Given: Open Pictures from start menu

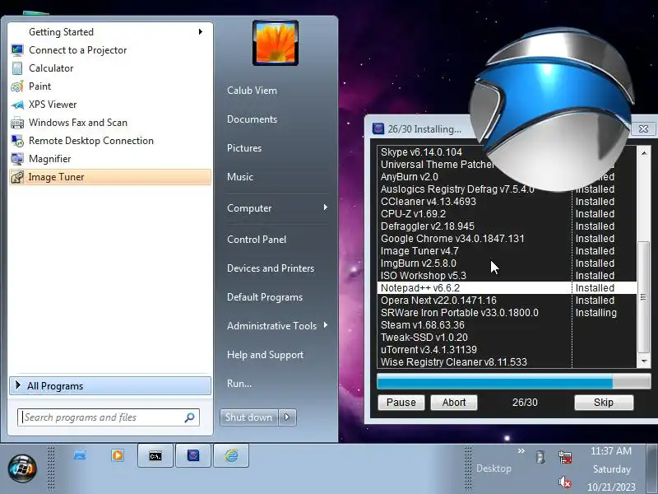Looking at the screenshot, I should pos(244,148).
